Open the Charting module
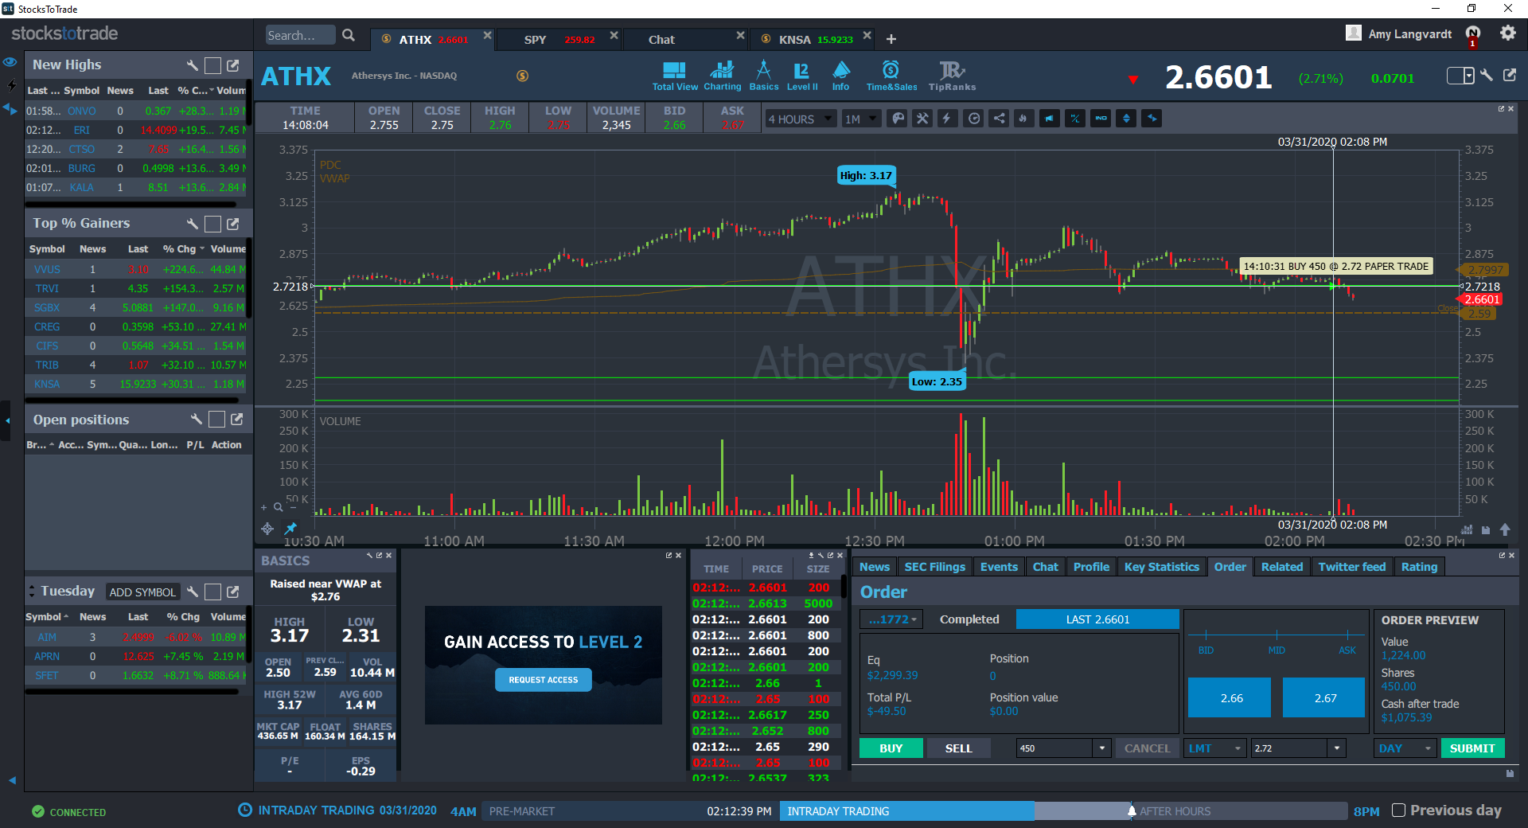 point(722,76)
